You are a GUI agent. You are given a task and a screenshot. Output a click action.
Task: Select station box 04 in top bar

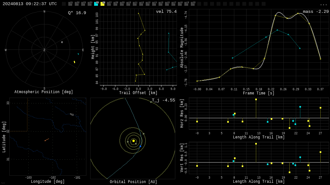pyautogui.click(x=90, y=4)
